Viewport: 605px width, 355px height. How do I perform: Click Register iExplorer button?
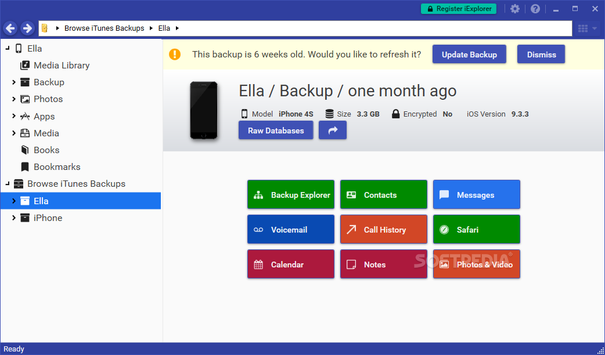[458, 9]
